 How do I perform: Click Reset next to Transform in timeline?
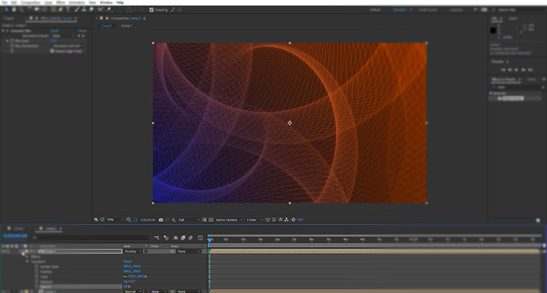(127, 261)
